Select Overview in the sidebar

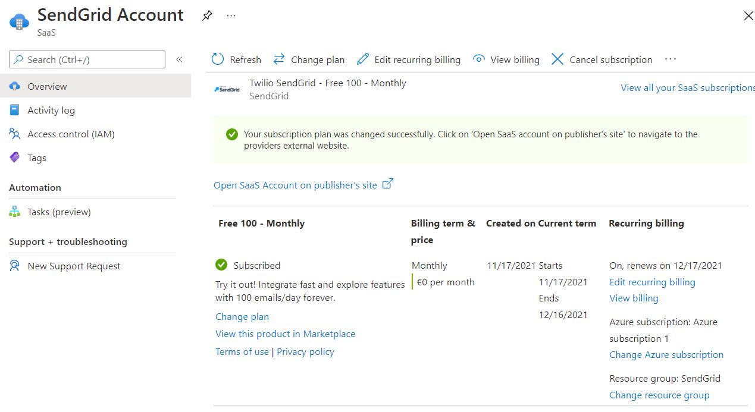[x=95, y=86]
